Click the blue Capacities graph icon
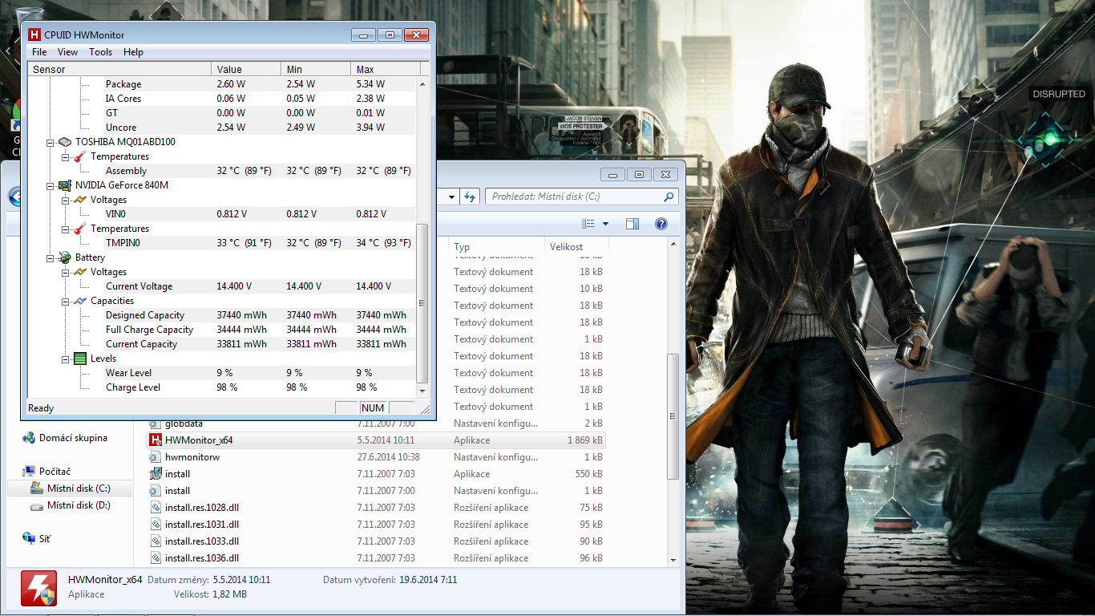 (x=79, y=301)
